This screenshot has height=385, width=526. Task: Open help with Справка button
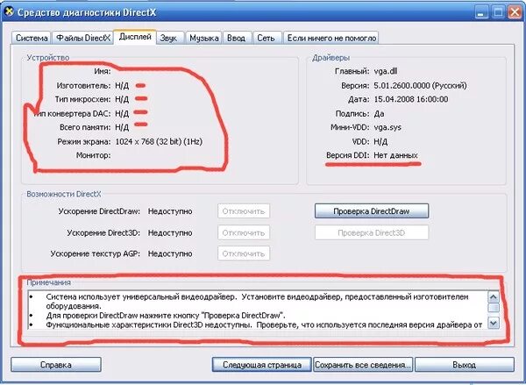[x=56, y=365]
